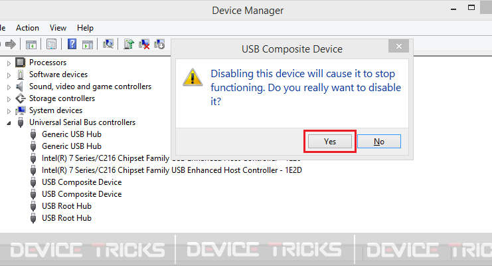The width and height of the screenshot is (492, 266).
Task: Click the Update driver software toolbar icon
Action: coord(129,44)
